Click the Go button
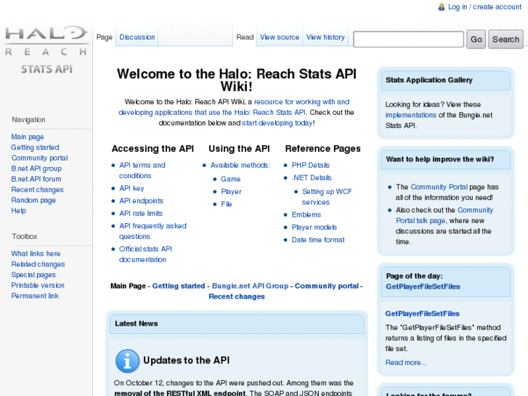This screenshot has height=396, width=528. coord(476,39)
